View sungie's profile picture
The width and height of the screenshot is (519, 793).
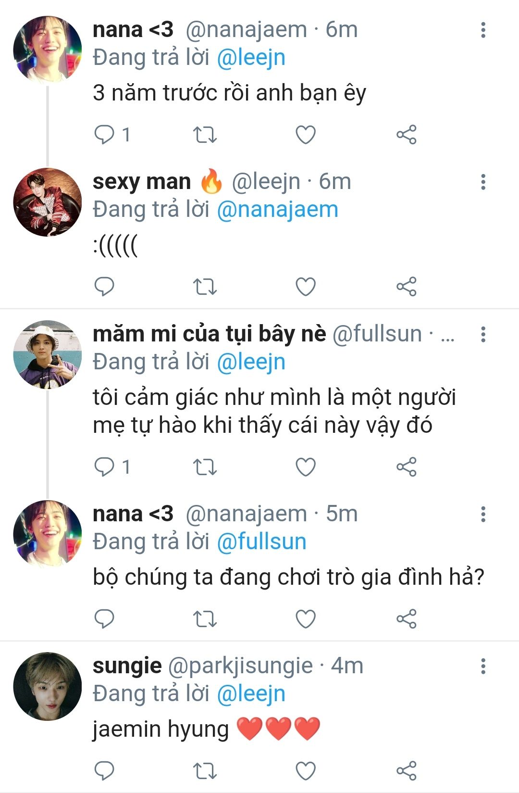click(x=48, y=686)
